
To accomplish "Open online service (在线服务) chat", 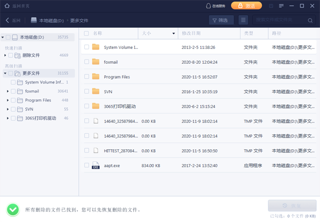I will [x=215, y=6].
